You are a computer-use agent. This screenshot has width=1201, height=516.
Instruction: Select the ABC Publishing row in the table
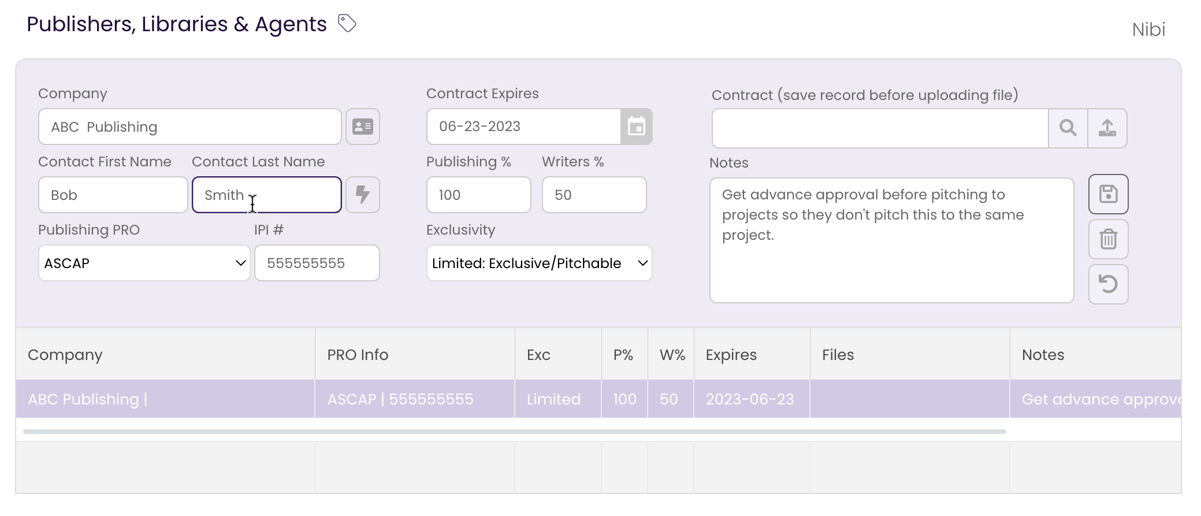coord(598,399)
